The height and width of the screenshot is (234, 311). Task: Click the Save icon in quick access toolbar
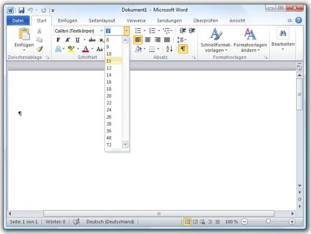point(21,10)
